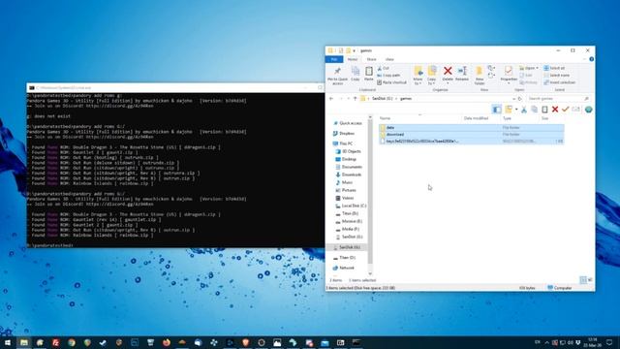The width and height of the screenshot is (620, 349).
Task: Open Firefox from the taskbar
Action: click(167, 342)
